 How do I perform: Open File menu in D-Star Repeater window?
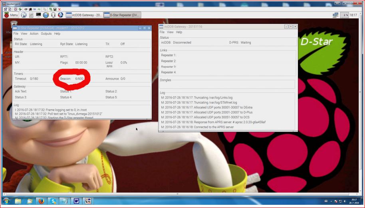tap(16, 33)
